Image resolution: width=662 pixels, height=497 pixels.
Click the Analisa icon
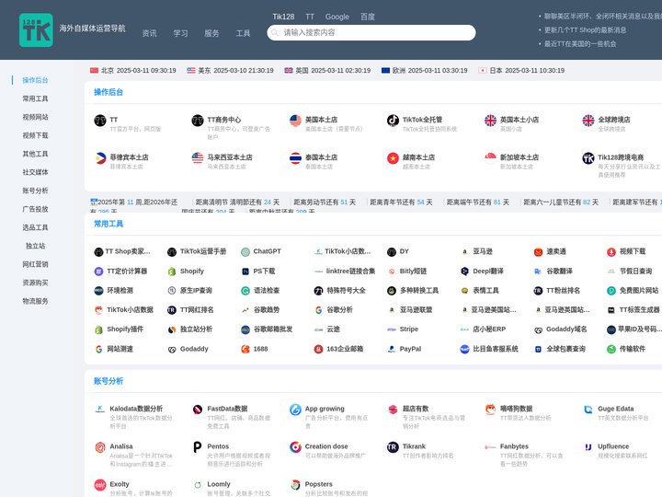click(100, 447)
